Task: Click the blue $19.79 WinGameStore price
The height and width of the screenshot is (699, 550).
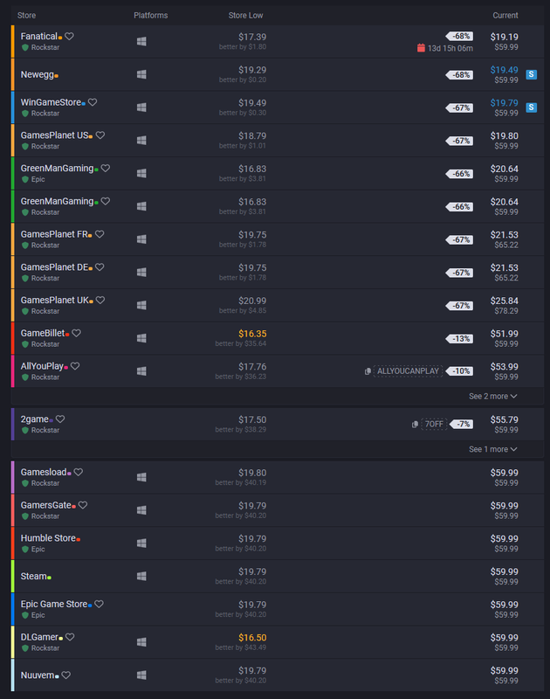Action: click(x=504, y=103)
